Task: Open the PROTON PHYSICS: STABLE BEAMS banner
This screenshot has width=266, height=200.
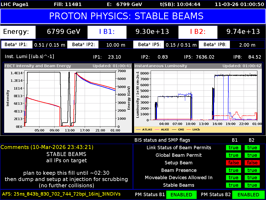Action: (133, 16)
